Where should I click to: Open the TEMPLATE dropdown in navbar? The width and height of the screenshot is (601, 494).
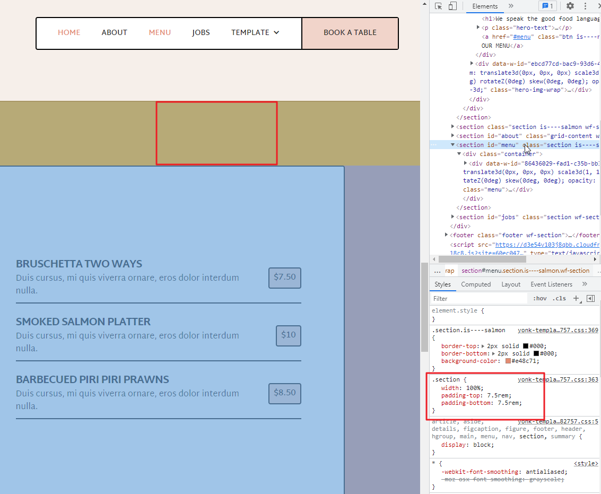pos(255,32)
